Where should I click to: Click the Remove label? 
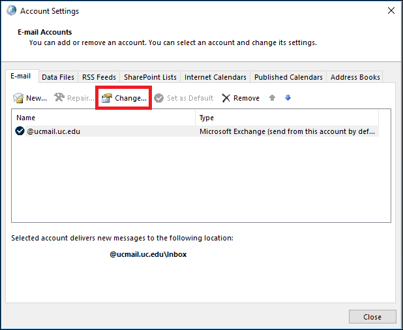coord(246,98)
